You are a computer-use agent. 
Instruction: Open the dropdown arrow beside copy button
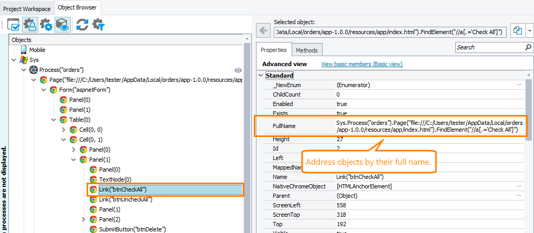pos(529,31)
